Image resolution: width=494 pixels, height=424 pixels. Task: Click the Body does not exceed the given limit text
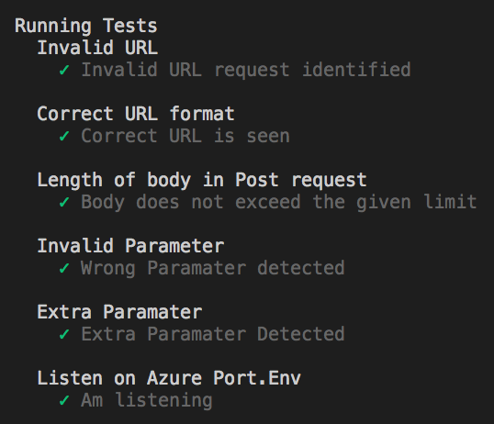[x=279, y=203]
